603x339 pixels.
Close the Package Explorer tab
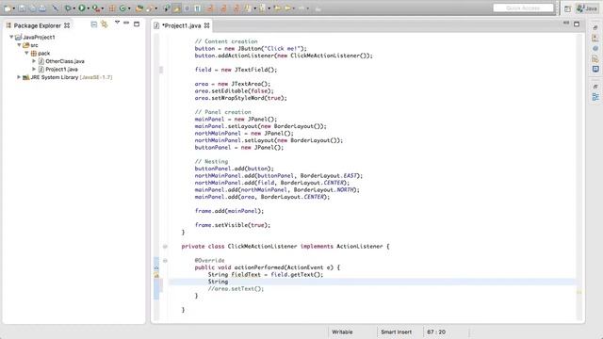(x=67, y=25)
